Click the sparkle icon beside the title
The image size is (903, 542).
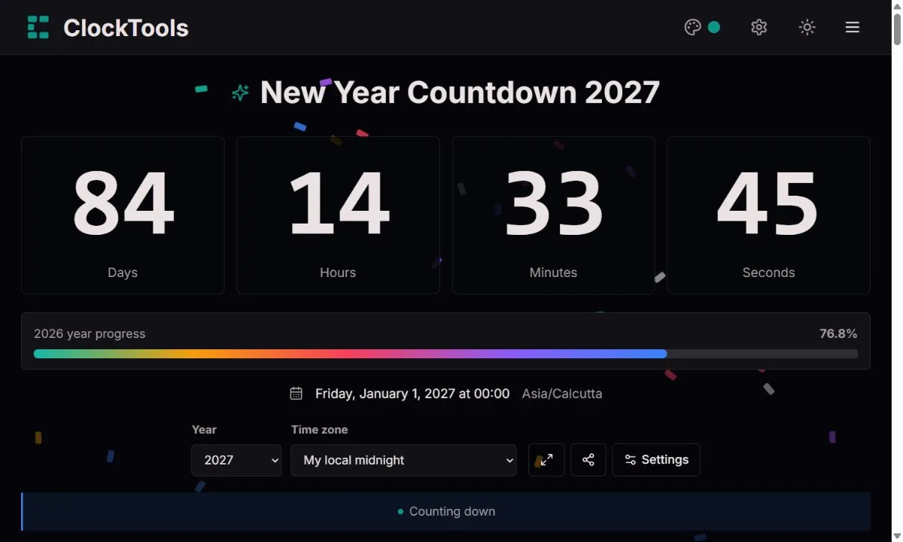pos(240,93)
